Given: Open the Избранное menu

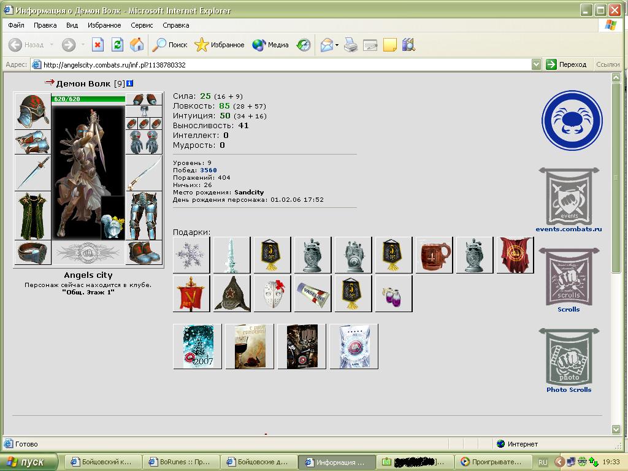Looking at the screenshot, I should tap(104, 25).
